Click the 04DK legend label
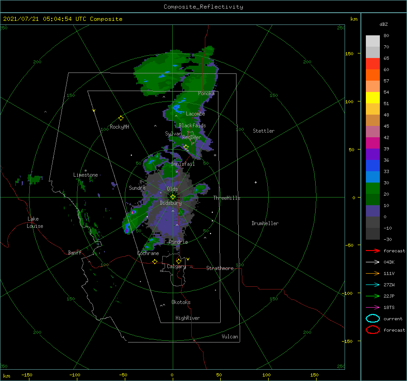 (x=389, y=262)
